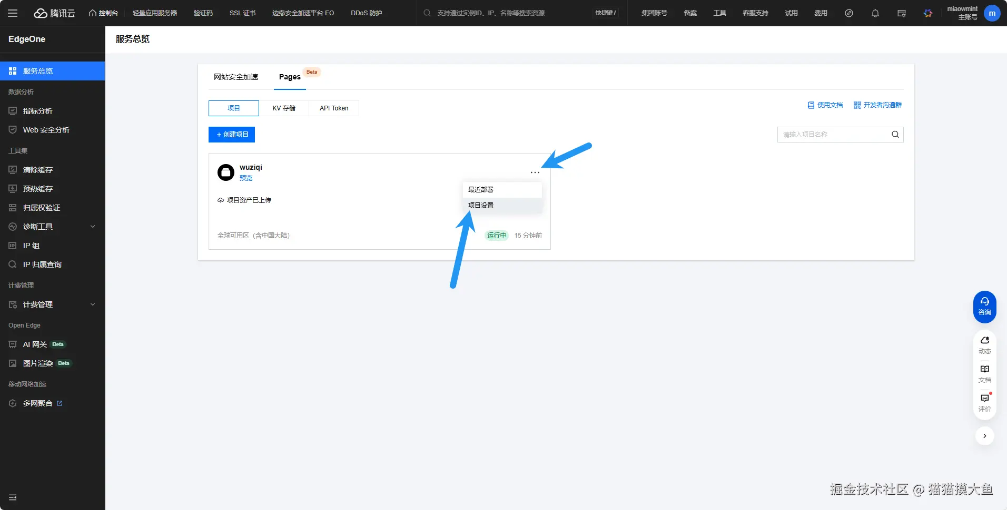
Task: Click the 运行中 status badge
Action: pos(497,236)
